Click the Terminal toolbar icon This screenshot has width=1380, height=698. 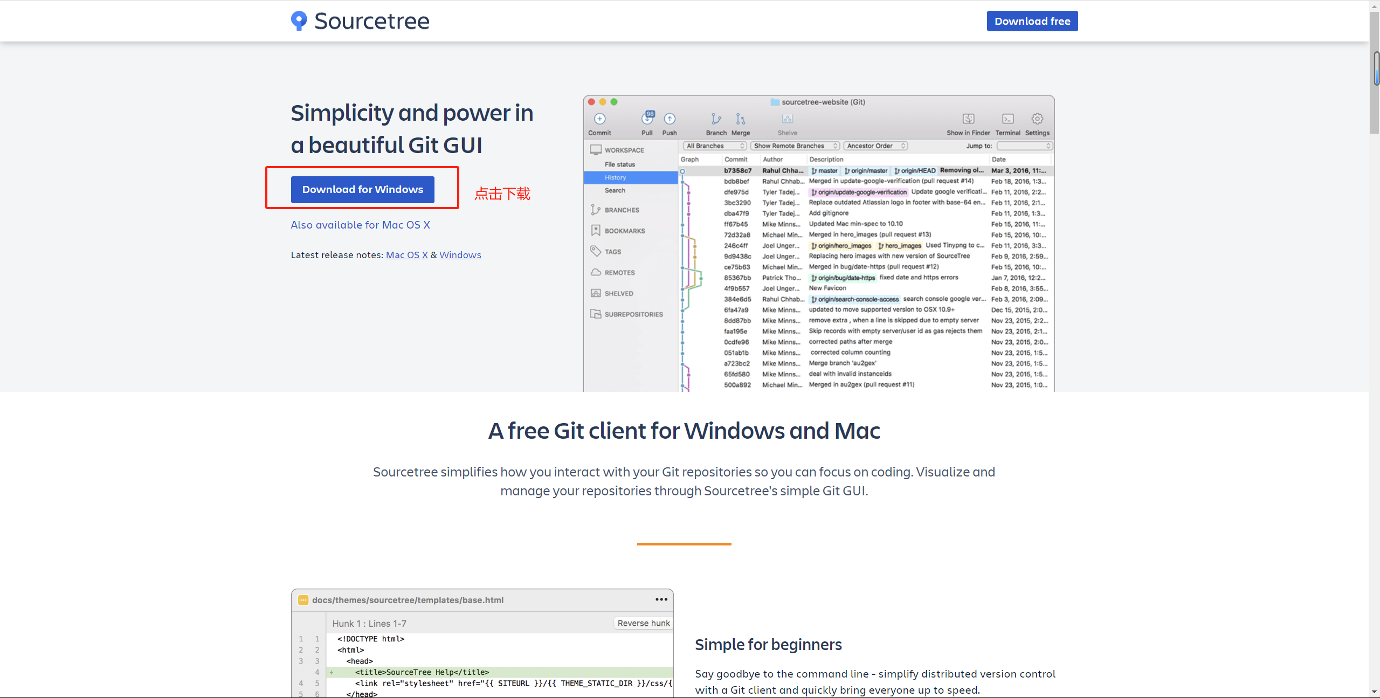pos(1008,119)
